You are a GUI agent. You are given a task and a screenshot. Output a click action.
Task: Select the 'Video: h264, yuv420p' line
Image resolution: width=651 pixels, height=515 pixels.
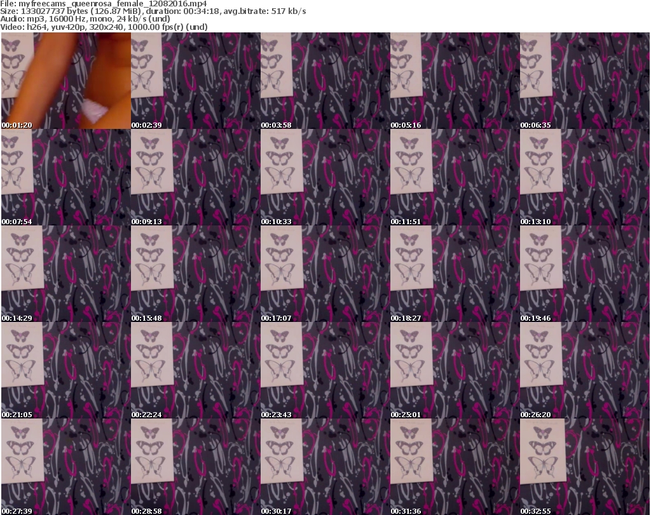click(104, 27)
